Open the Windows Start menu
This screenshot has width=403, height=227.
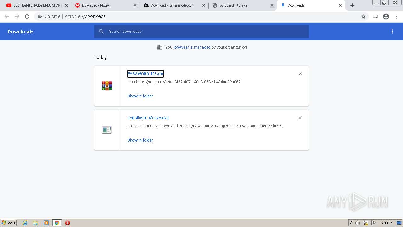coord(9,223)
